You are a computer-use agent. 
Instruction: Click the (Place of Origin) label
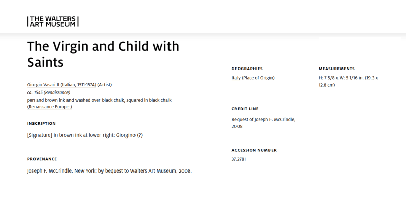tap(258, 78)
